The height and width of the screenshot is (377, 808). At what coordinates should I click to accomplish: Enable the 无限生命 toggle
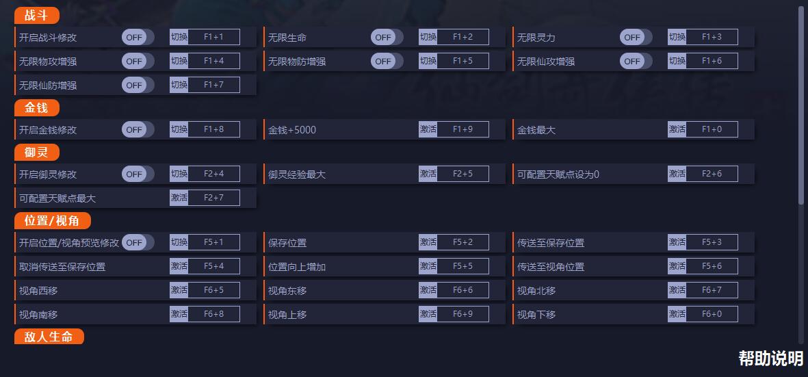(x=387, y=37)
